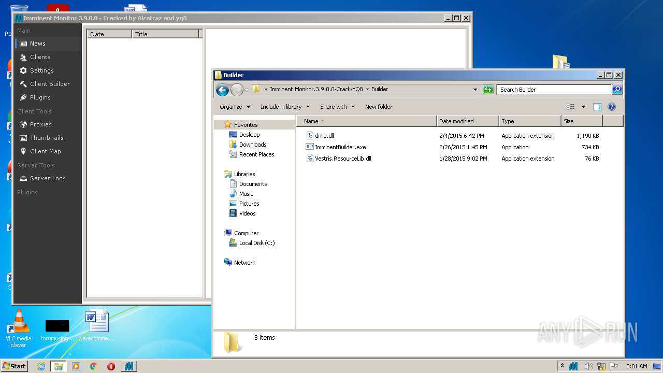Change the view icon in Explorer toolbar
This screenshot has height=373, width=663.
click(571, 107)
